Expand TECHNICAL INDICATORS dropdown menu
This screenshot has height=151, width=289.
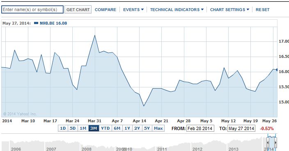(x=177, y=9)
